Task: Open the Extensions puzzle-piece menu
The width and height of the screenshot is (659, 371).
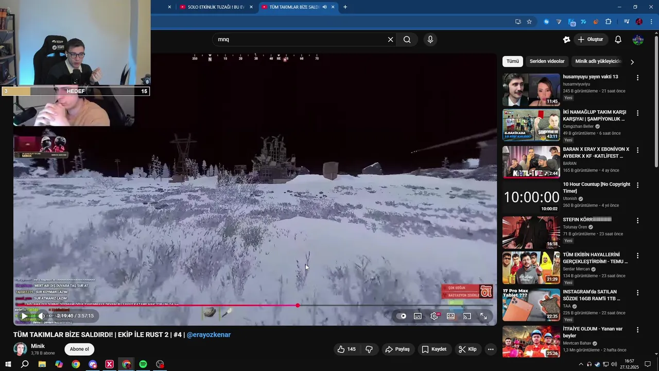Action: (608, 22)
